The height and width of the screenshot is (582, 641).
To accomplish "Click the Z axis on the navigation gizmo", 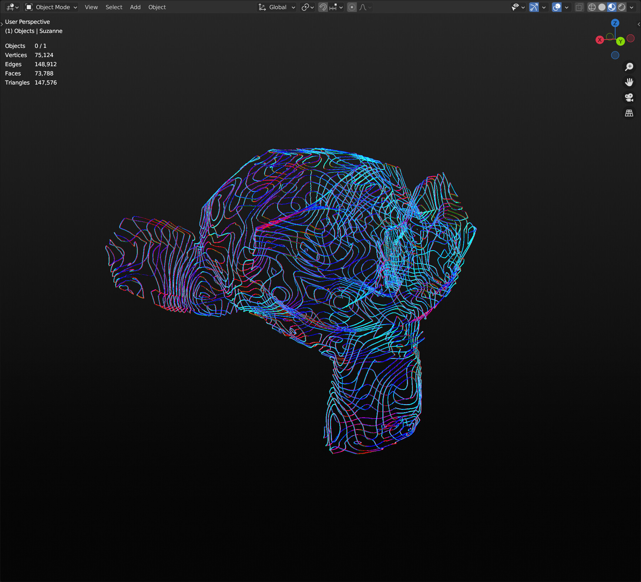I will (x=615, y=23).
